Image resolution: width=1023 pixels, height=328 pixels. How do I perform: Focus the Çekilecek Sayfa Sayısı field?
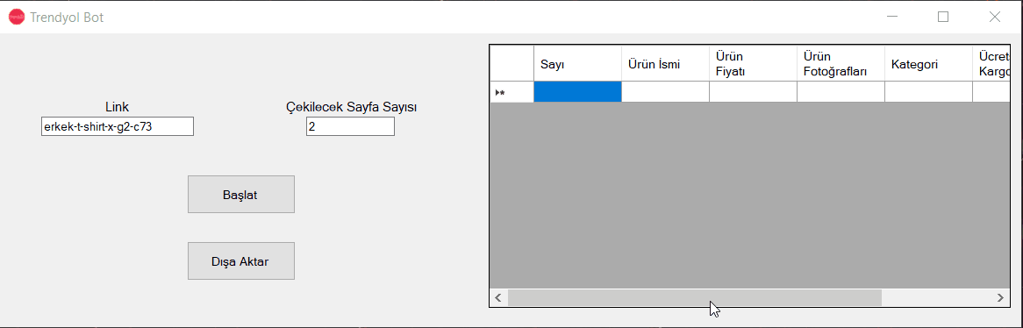point(350,126)
